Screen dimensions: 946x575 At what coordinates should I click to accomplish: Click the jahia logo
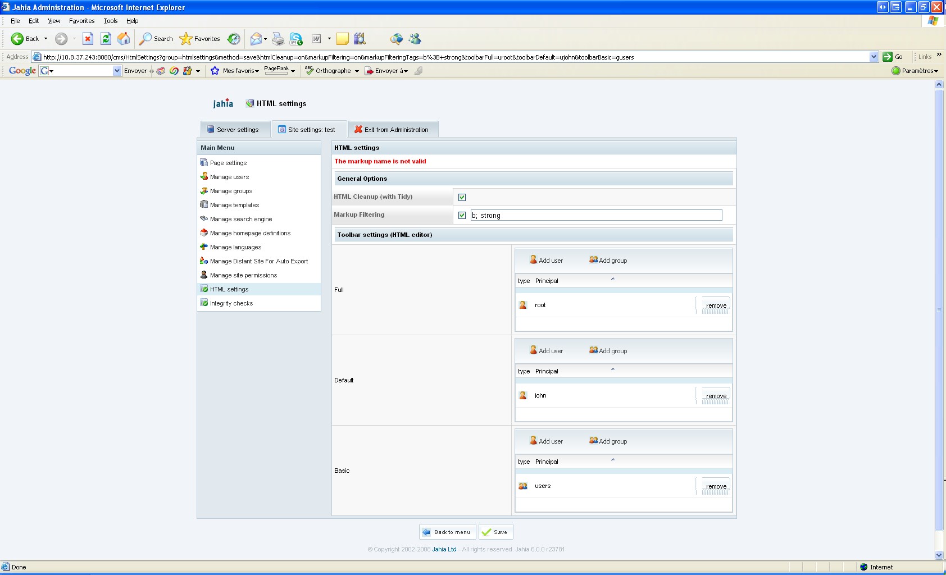coord(223,103)
